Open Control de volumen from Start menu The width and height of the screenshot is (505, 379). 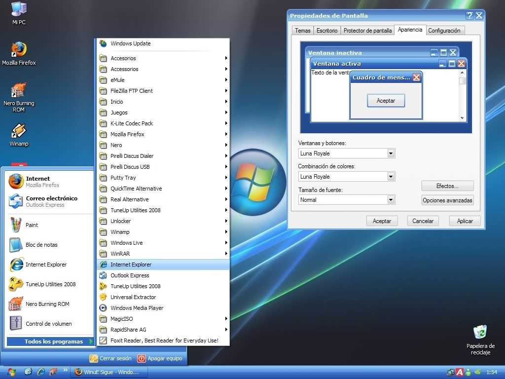tap(48, 324)
